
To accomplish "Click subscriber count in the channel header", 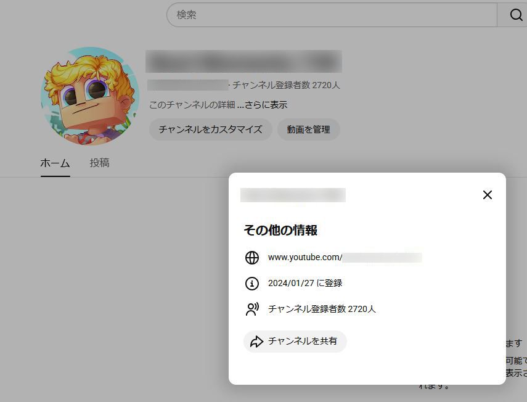I will click(x=286, y=85).
